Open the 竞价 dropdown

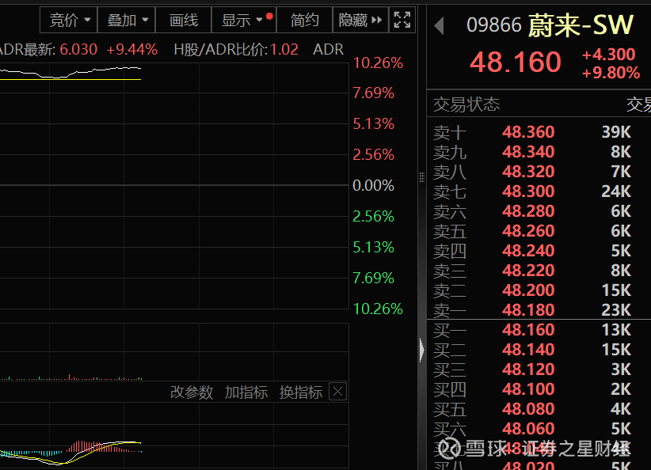[x=69, y=20]
